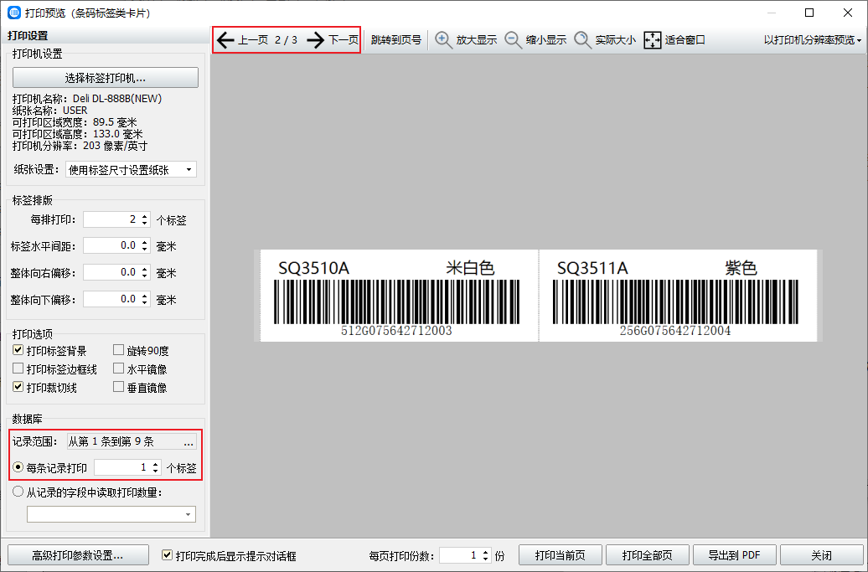Click printer name Deli DL-888B(NEW) text
Image resolution: width=868 pixels, height=572 pixels.
pos(117,99)
